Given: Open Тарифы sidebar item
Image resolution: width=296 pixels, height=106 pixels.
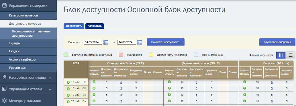Looking at the screenshot, I should [x=28, y=43].
